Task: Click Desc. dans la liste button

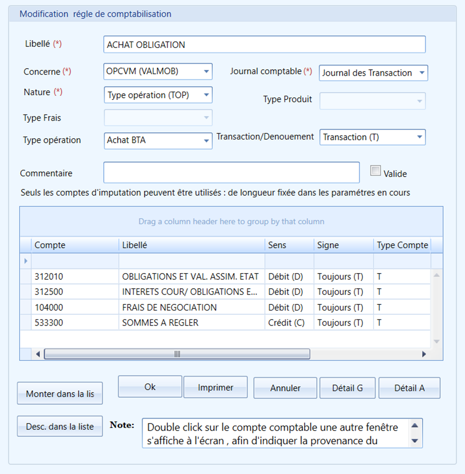Action: pos(60,426)
